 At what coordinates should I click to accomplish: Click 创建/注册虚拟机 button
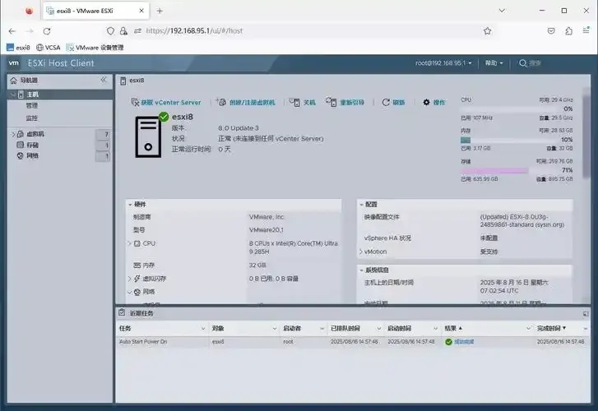(246, 102)
